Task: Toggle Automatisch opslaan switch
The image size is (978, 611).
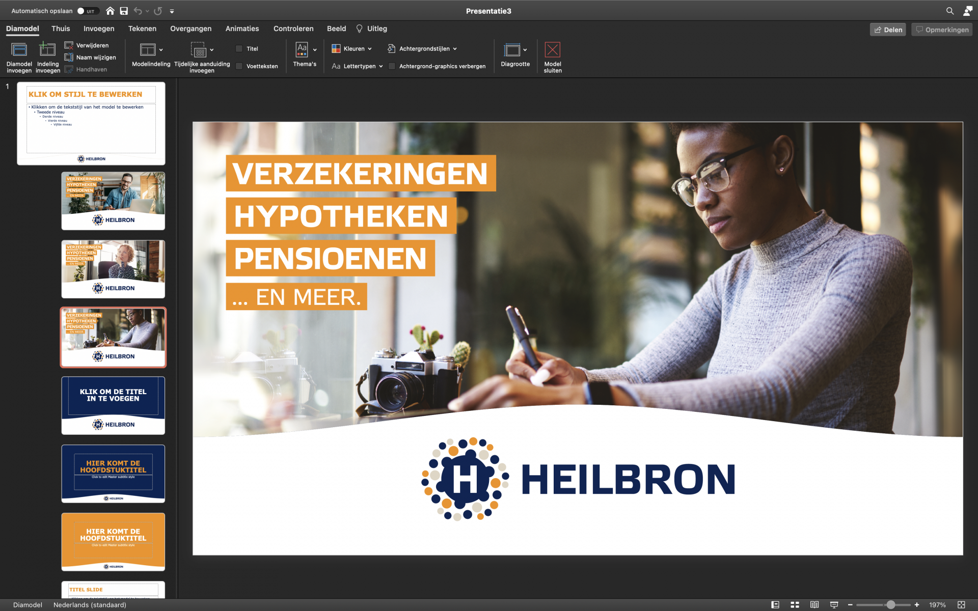Action: 88,11
